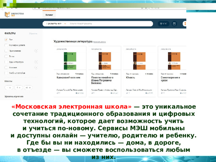
Task: Open the green Кавказский пленник book cover
Action: (70, 61)
